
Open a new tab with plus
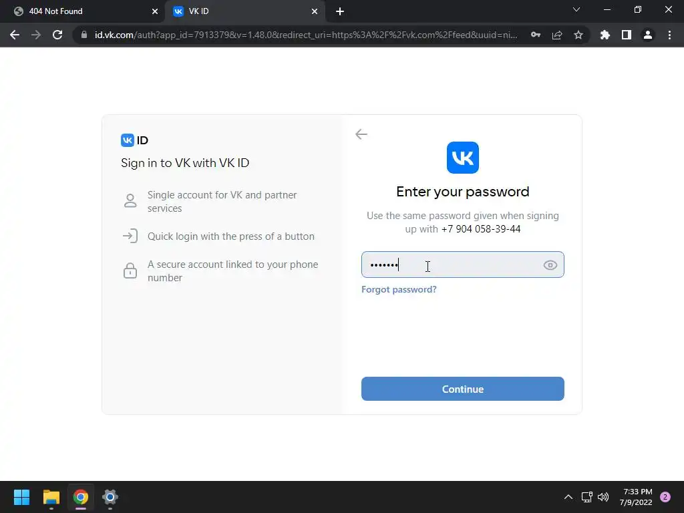click(340, 11)
